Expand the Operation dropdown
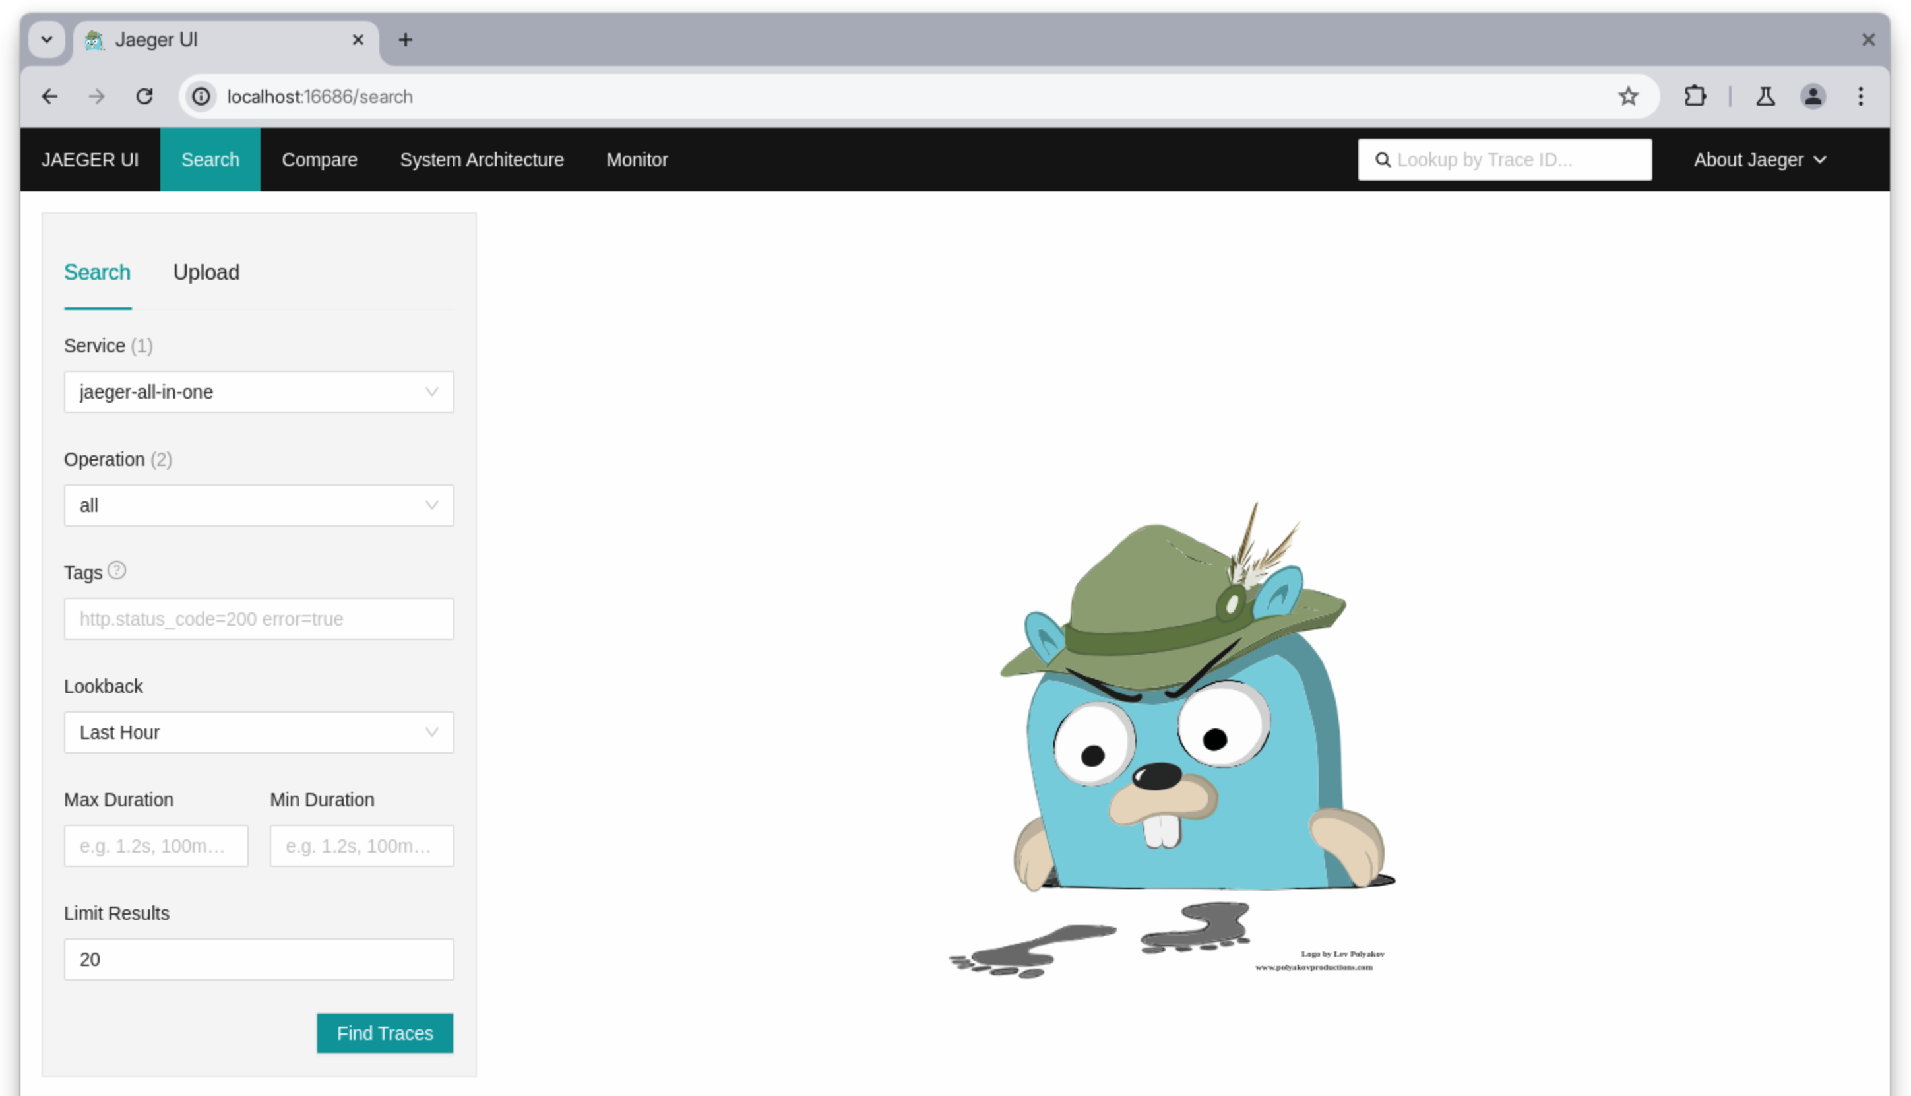The height and width of the screenshot is (1096, 1911). [259, 505]
